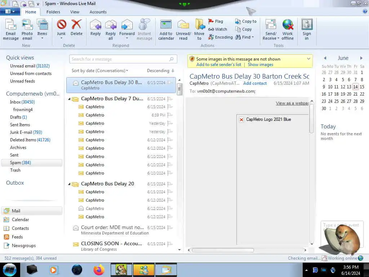This screenshot has height=277, width=369.
Task: Click the search magnifier icon
Action: 172,59
